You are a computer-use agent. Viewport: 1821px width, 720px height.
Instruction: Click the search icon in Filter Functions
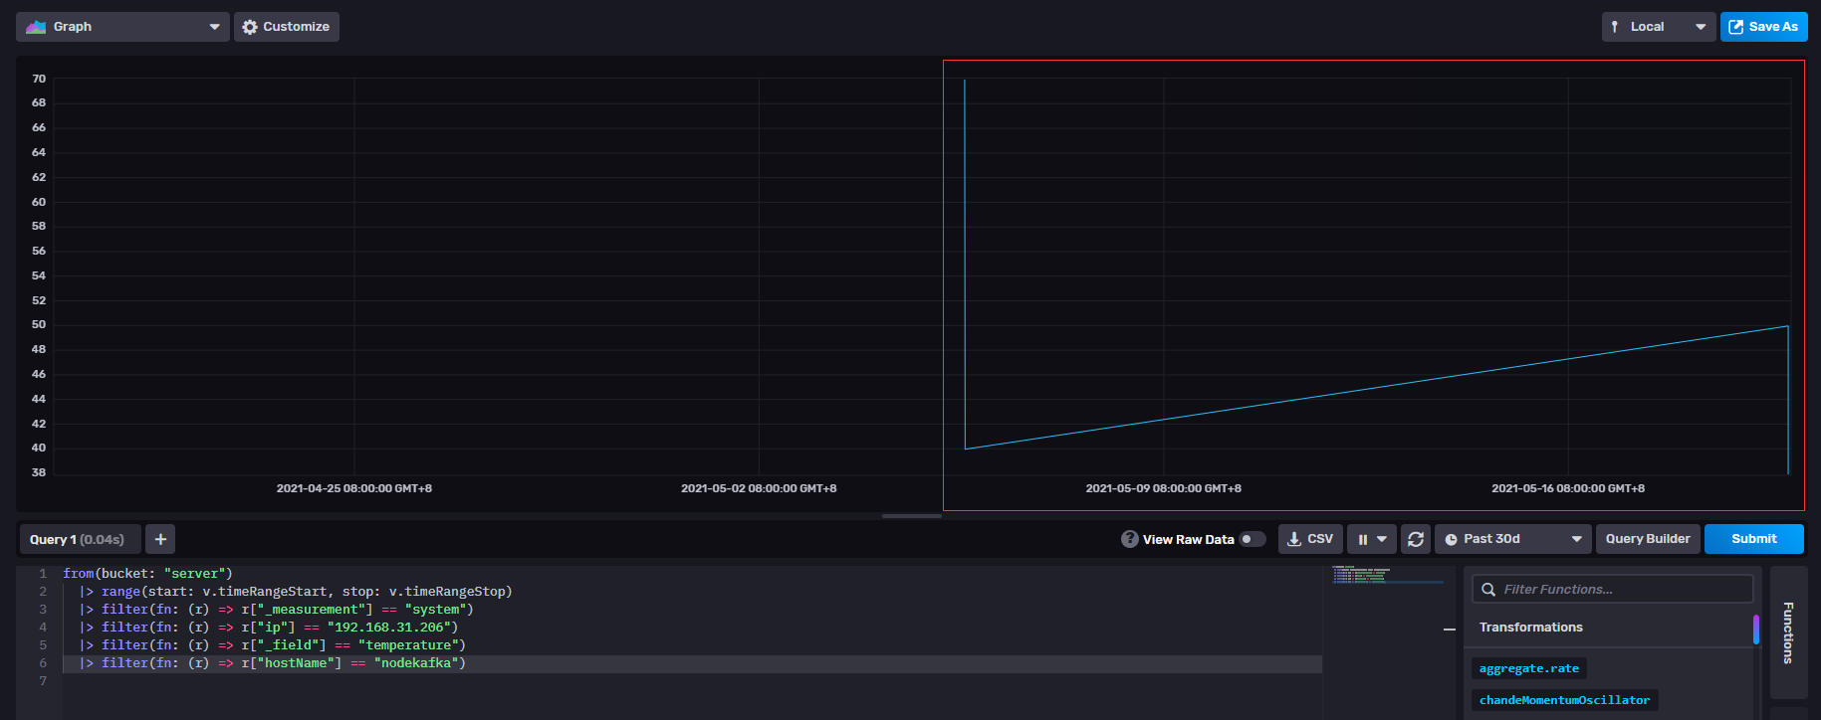point(1488,590)
